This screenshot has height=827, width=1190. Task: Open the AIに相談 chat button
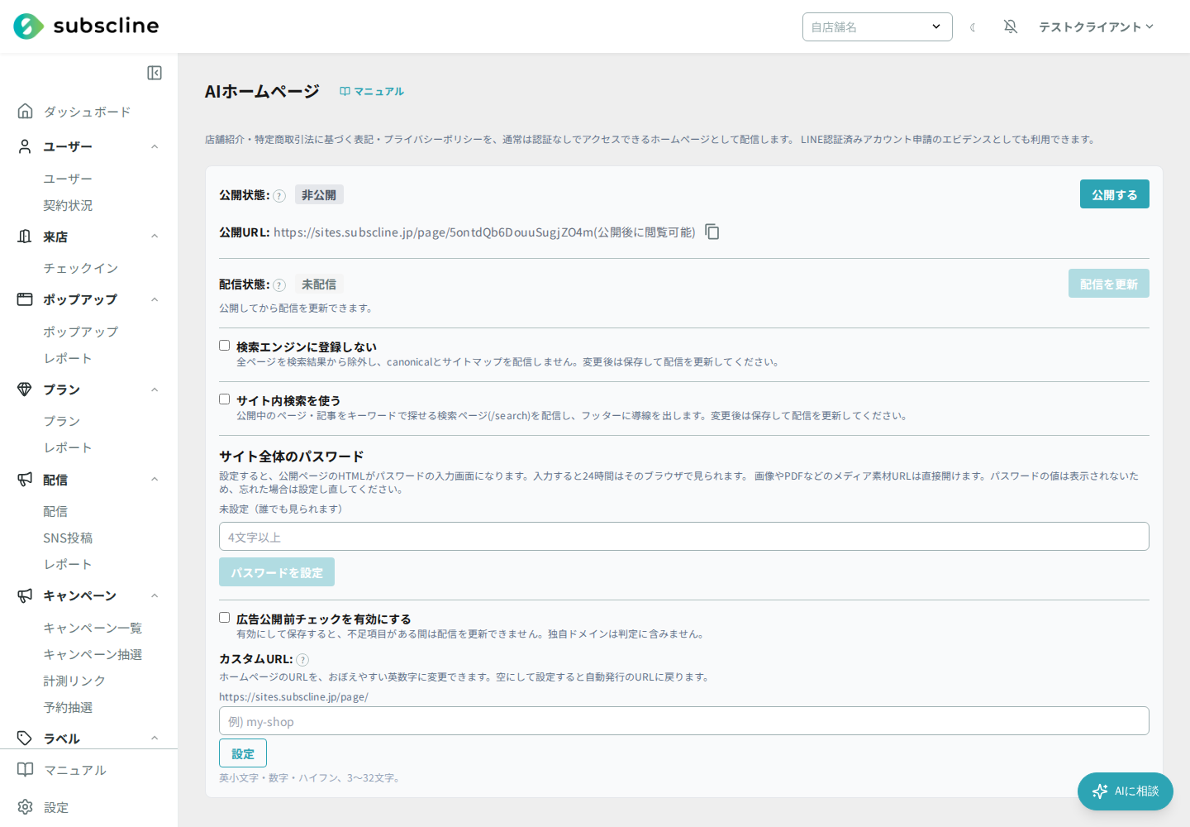(x=1126, y=791)
